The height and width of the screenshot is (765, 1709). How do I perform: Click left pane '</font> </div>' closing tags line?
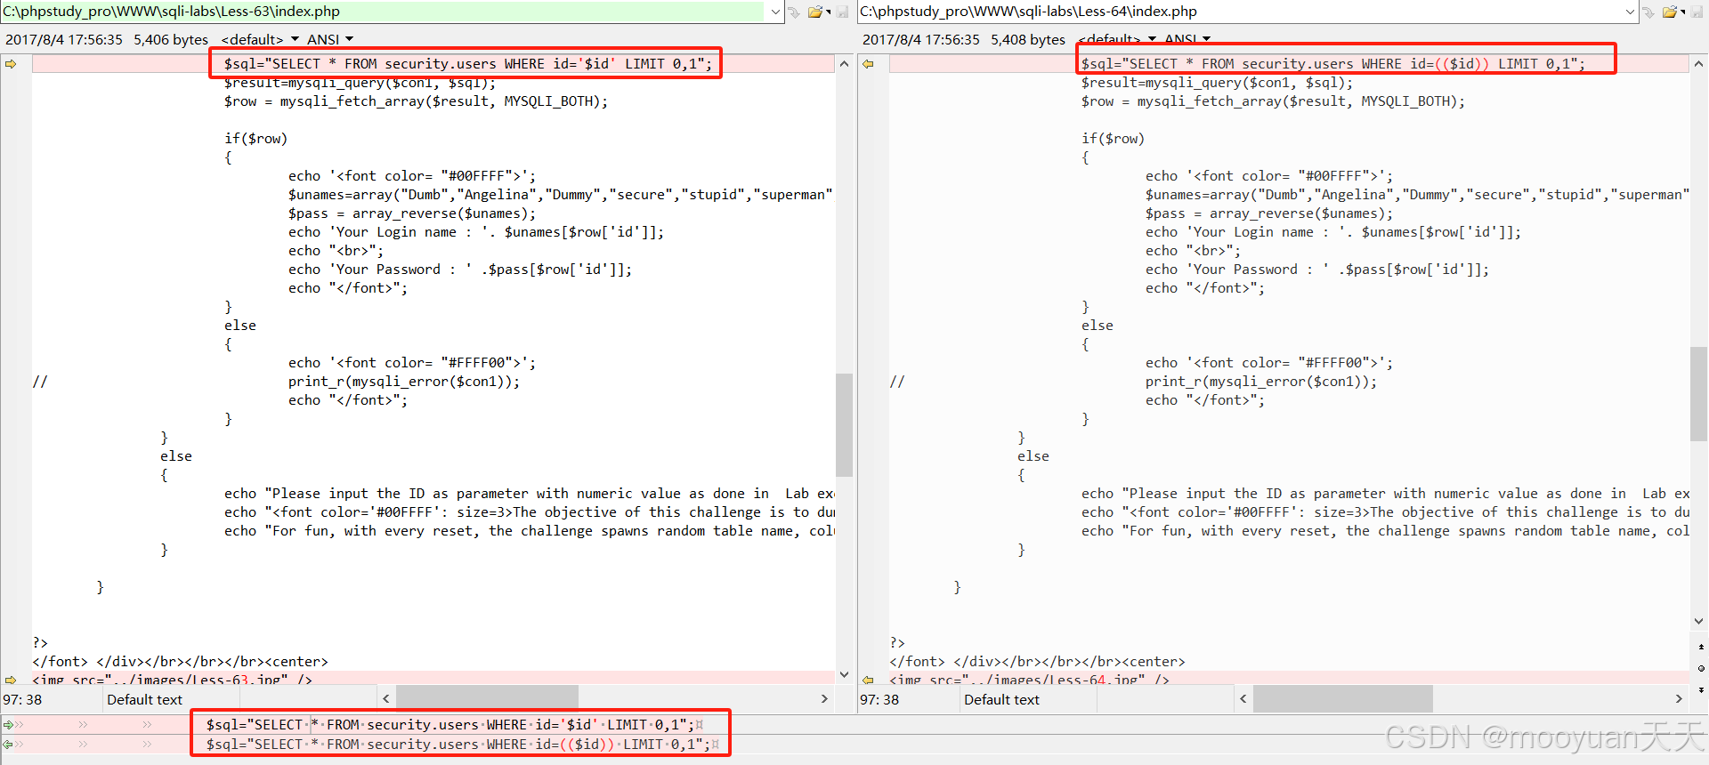180,662
